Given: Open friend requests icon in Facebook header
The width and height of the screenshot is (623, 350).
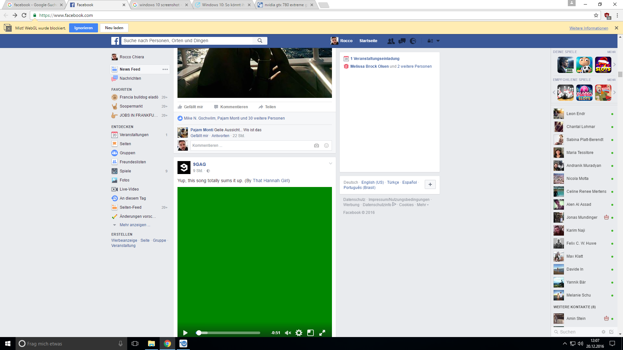Looking at the screenshot, I should (391, 41).
